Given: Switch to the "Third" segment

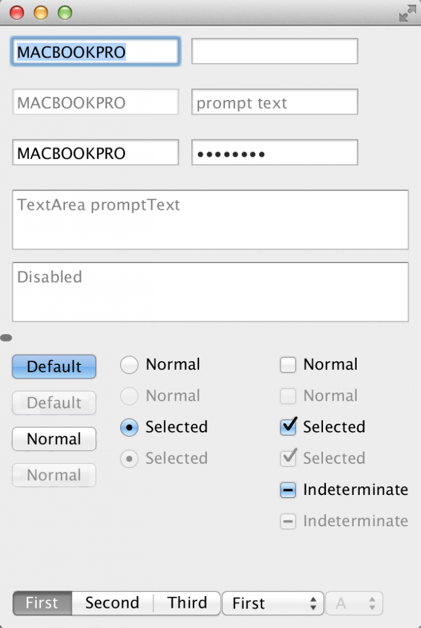Looking at the screenshot, I should 187,603.
